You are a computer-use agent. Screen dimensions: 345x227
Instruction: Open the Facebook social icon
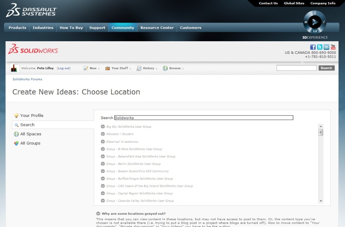[x=313, y=47]
